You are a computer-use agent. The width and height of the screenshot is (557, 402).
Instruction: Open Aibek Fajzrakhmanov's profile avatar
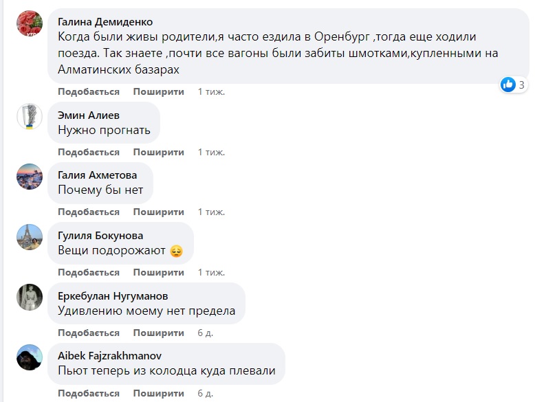(30, 357)
